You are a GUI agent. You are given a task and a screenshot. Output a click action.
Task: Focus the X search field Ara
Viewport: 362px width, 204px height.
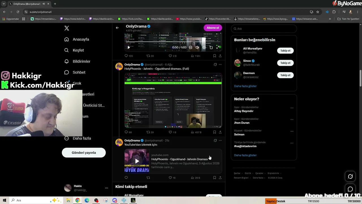(264, 29)
